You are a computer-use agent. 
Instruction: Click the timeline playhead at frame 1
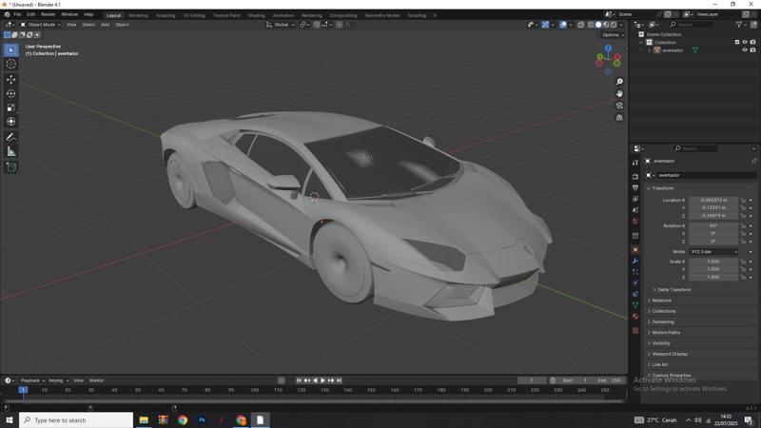tap(23, 390)
